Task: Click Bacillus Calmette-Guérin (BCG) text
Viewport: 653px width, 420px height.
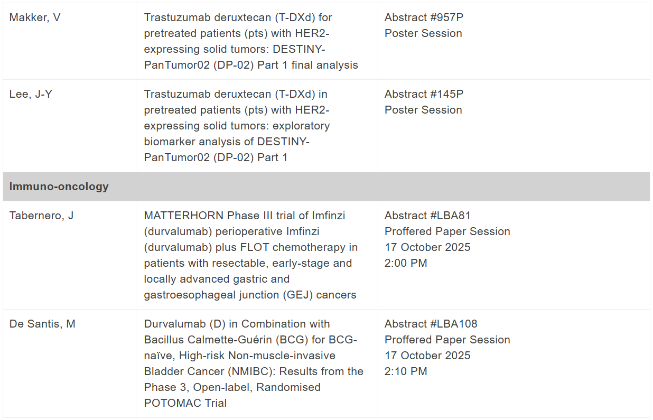Action: pos(235,340)
